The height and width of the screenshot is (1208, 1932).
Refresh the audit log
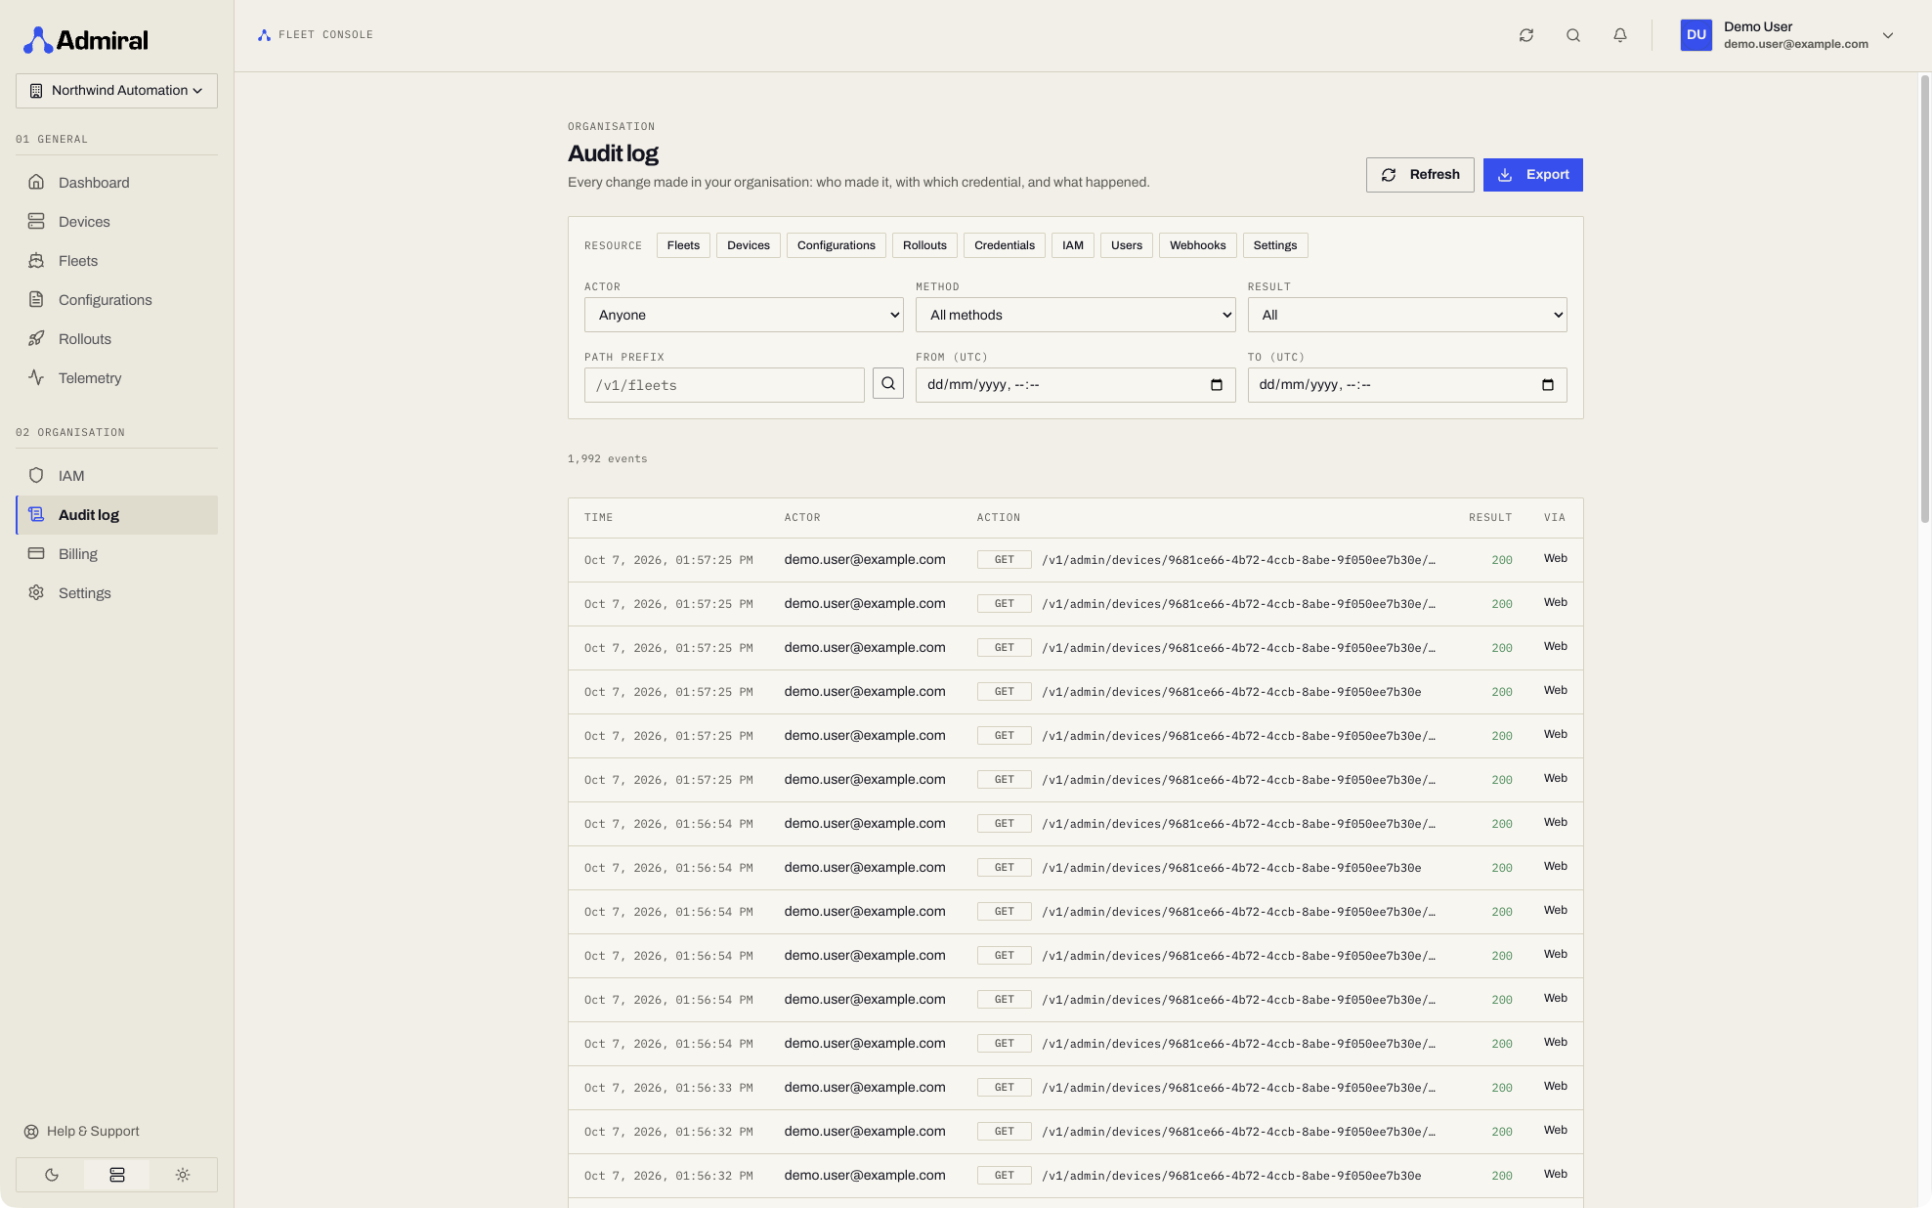tap(1420, 175)
